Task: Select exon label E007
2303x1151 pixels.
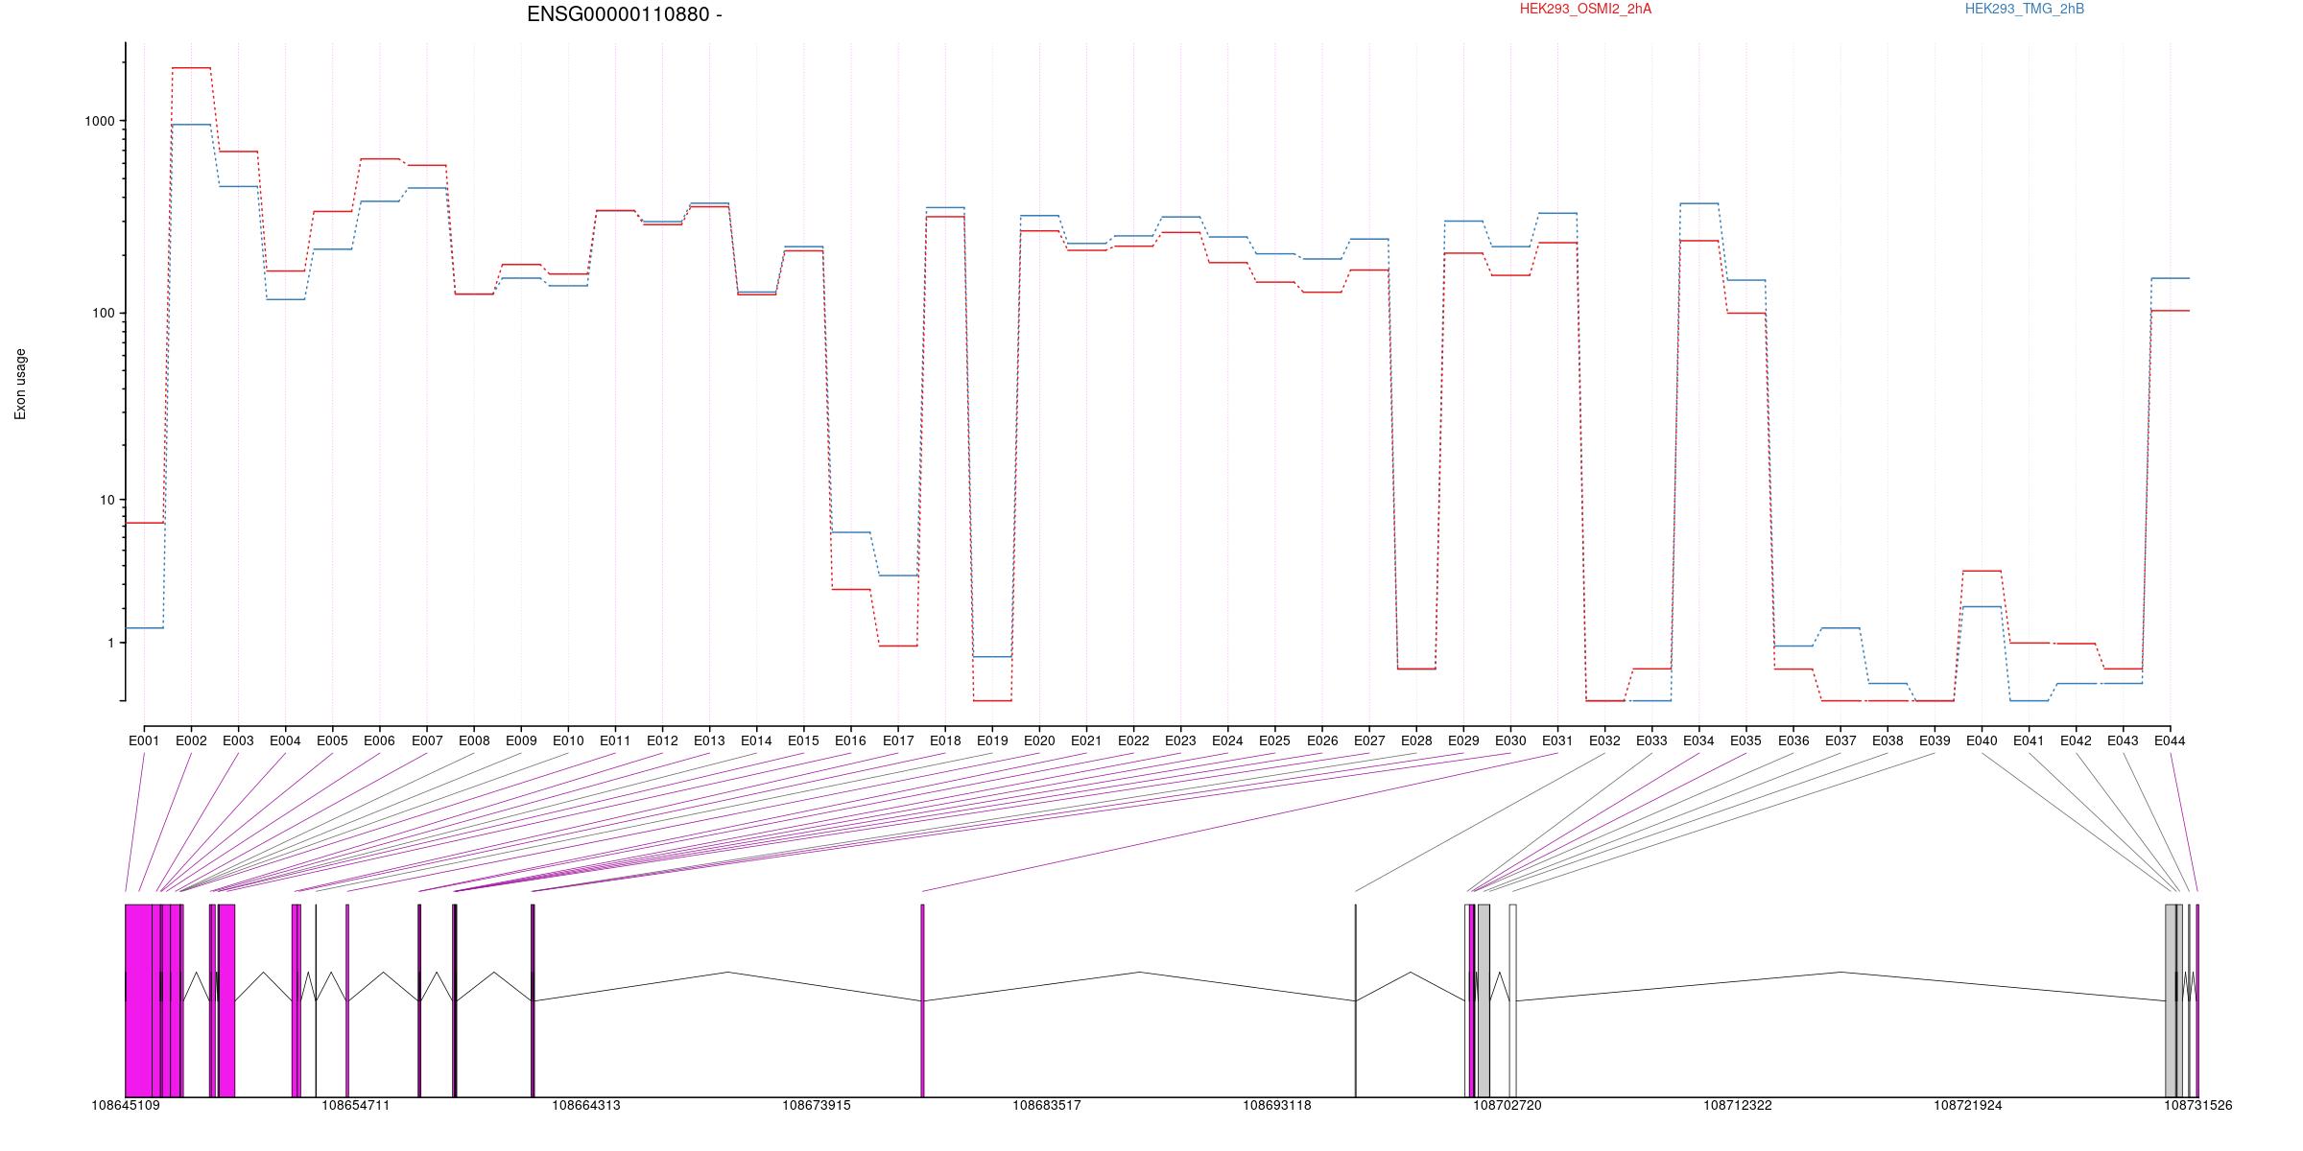Action: pos(427,740)
